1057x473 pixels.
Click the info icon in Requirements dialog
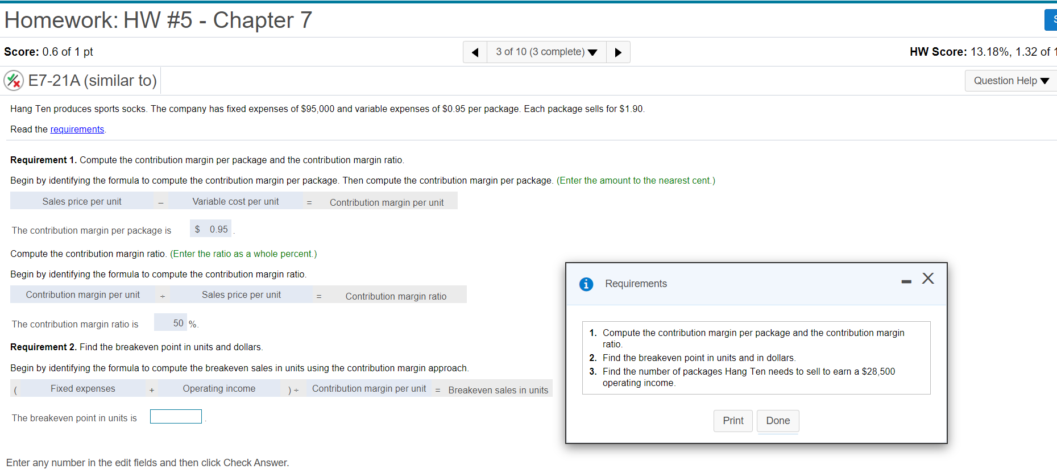pos(586,284)
